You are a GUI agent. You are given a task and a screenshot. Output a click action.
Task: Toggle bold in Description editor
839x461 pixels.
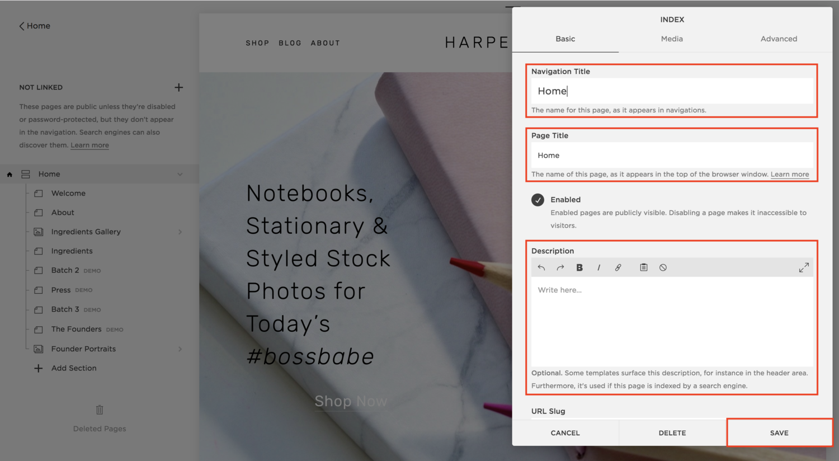click(579, 267)
